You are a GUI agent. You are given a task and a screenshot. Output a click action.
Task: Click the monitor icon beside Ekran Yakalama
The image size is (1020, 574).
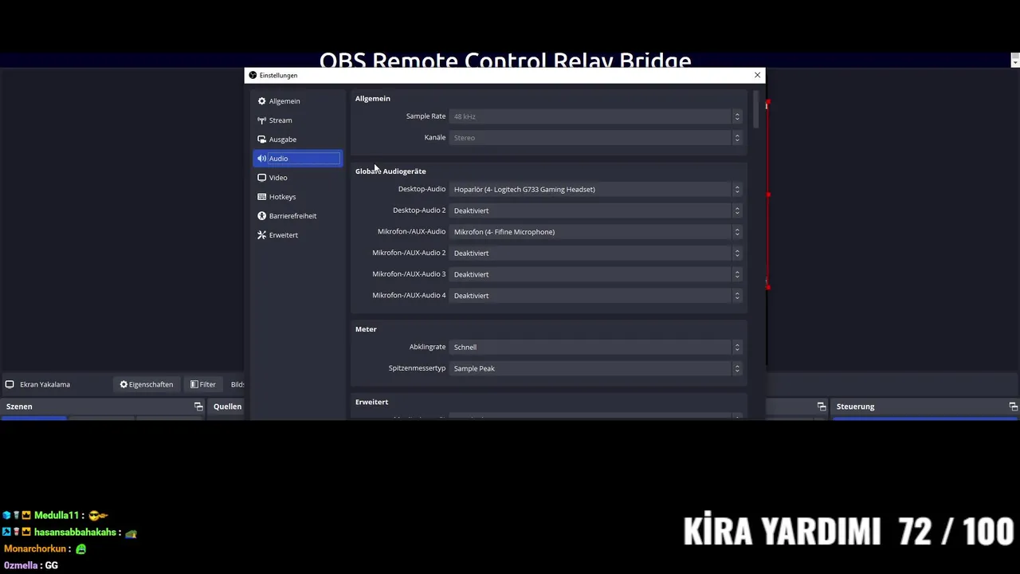[10, 384]
